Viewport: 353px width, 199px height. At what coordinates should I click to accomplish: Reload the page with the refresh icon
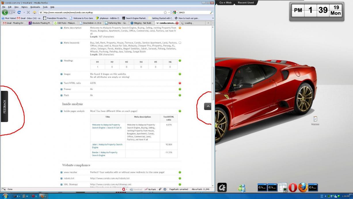click(x=19, y=12)
